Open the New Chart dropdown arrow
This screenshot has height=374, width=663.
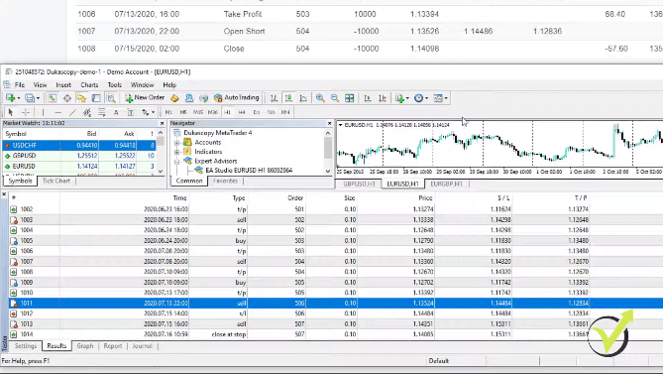pos(19,98)
